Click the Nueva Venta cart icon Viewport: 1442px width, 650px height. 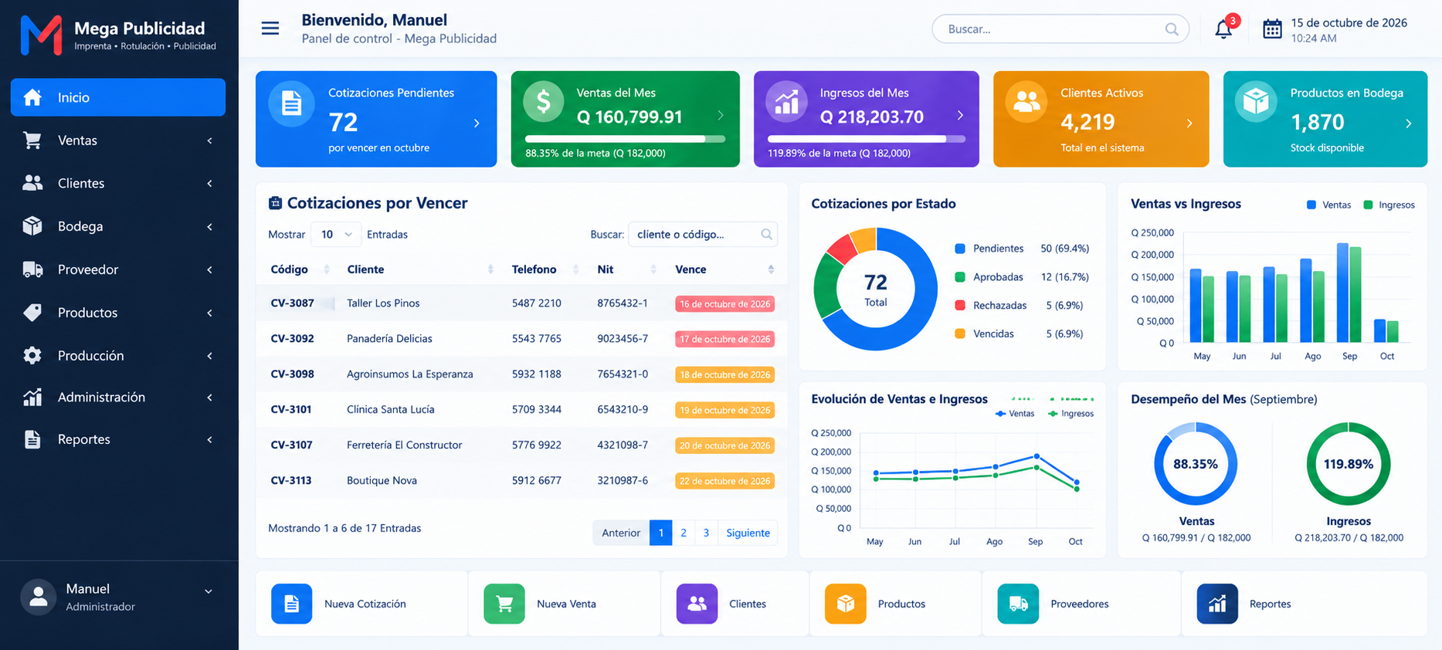coord(504,604)
